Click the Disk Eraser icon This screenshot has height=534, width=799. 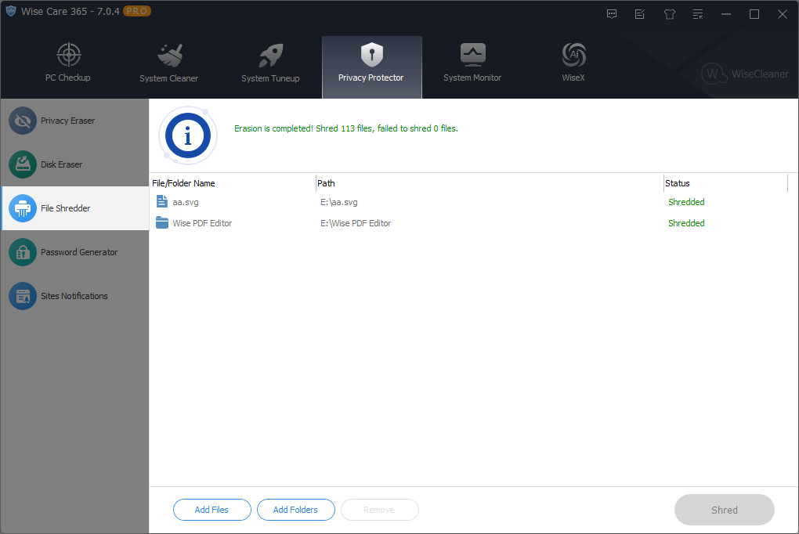click(x=23, y=164)
